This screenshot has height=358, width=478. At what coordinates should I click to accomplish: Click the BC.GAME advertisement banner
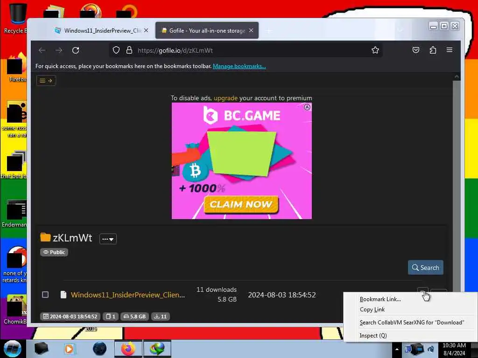coord(242,161)
